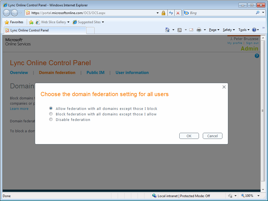Viewport: 268px width, 201px height.
Task: Click the red Stop loading icon
Action: [178, 13]
